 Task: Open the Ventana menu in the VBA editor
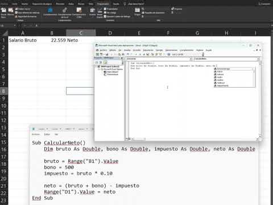coord(200,50)
